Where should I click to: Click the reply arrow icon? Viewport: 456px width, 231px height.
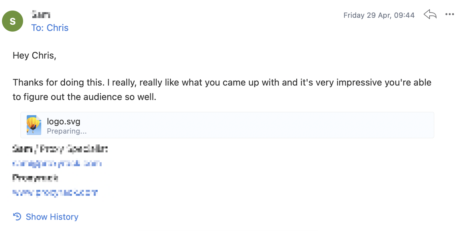(430, 14)
